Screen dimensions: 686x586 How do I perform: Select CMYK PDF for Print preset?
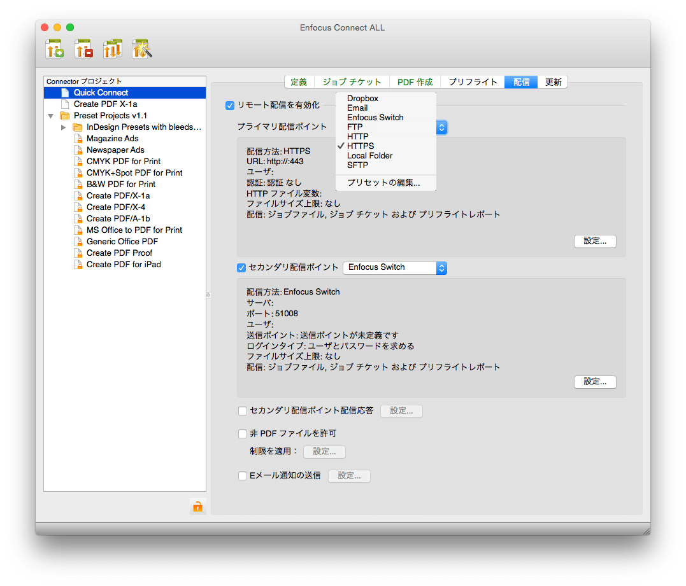coord(124,161)
